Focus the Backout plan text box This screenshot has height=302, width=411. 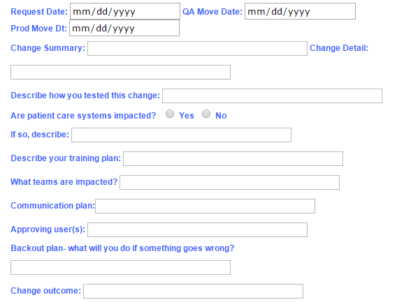[x=120, y=268]
